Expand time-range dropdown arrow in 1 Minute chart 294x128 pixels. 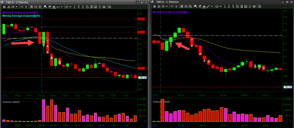[x=220, y=6]
